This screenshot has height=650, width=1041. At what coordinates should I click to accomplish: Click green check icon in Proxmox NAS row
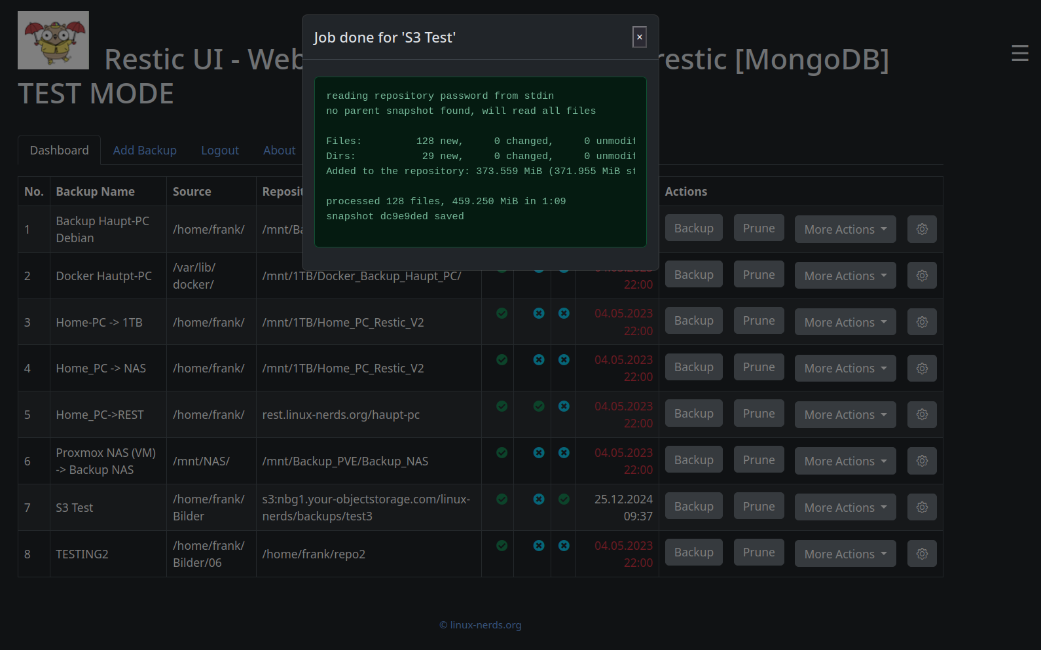[x=502, y=453]
